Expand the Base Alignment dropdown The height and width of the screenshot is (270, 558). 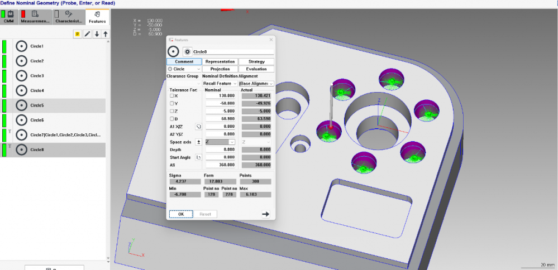click(x=256, y=83)
